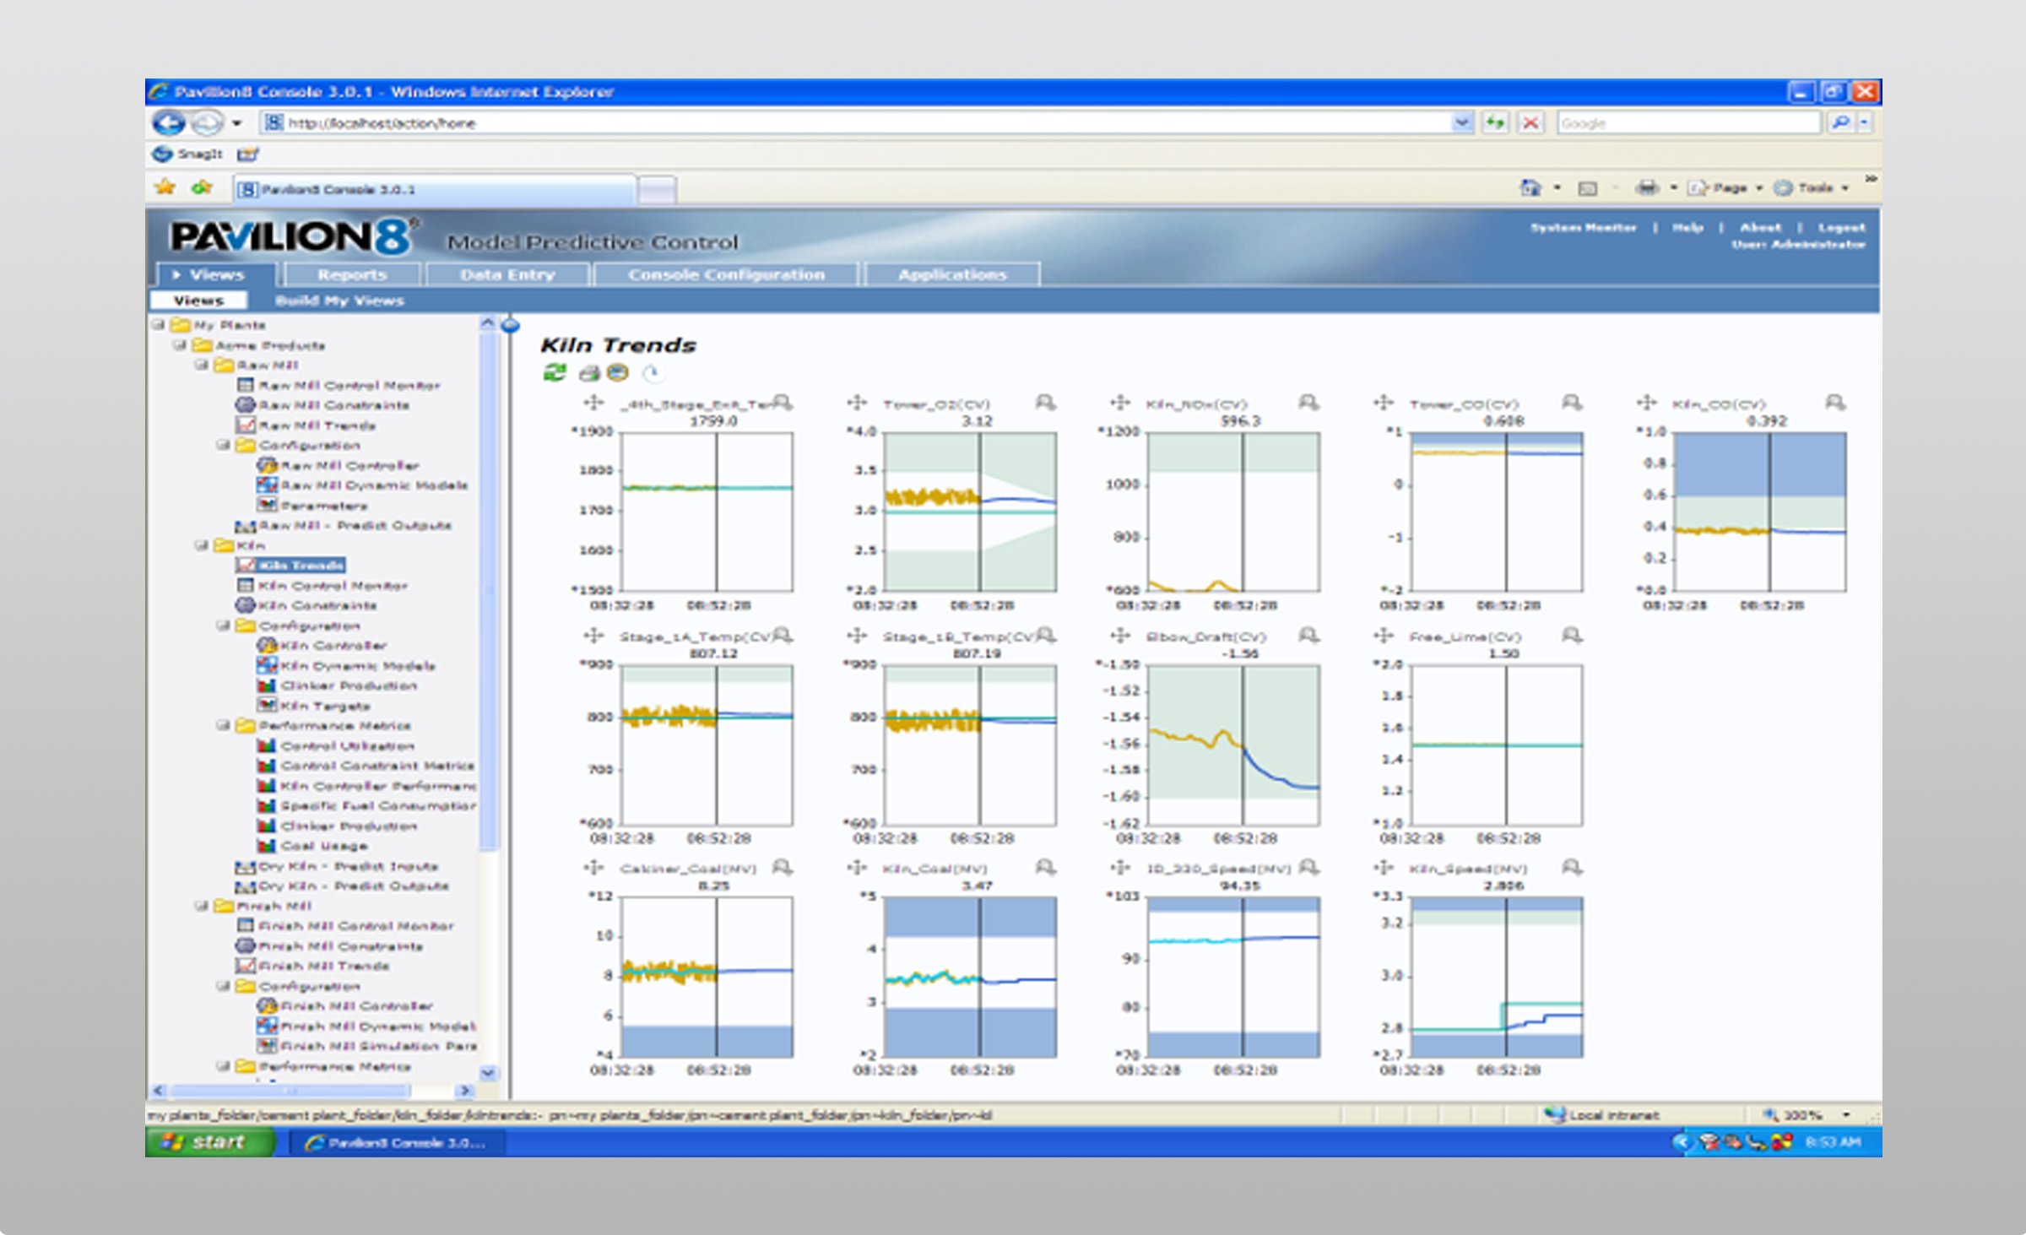Open Specific Fuel Consumption metric item
2026x1235 pixels.
tap(378, 806)
